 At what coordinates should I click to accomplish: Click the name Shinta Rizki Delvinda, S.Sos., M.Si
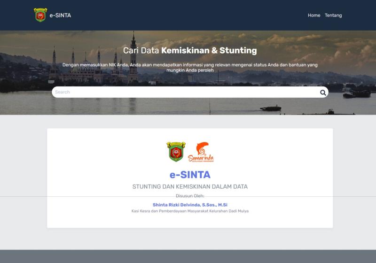tap(190, 205)
